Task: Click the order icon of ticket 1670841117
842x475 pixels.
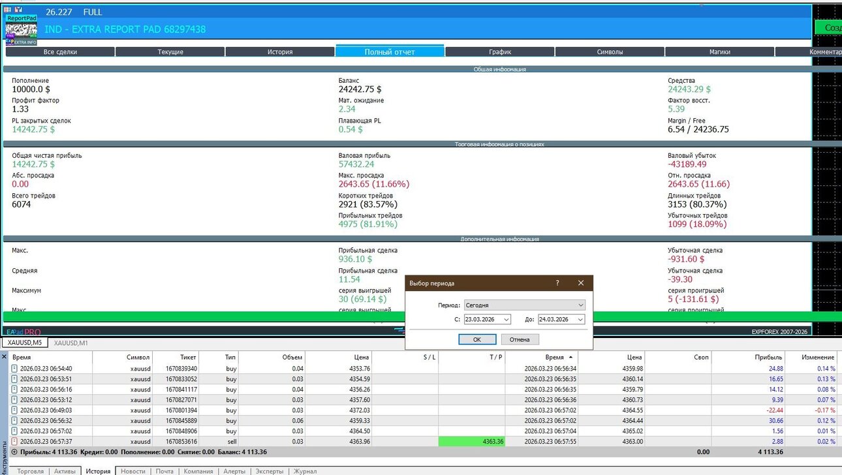Action: point(15,390)
